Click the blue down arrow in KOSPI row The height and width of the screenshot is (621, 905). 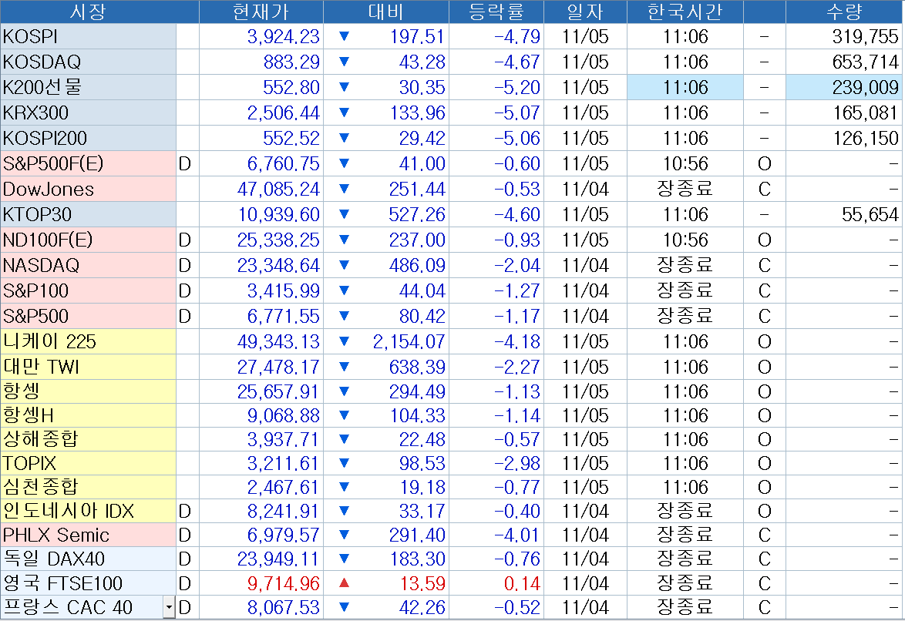click(x=344, y=37)
